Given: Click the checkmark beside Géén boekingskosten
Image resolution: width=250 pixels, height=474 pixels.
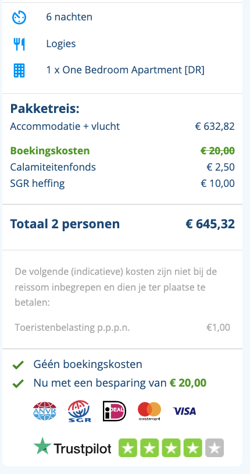Looking at the screenshot, I should pos(18,365).
